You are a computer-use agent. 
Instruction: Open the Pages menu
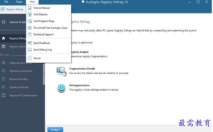click(19, 2)
